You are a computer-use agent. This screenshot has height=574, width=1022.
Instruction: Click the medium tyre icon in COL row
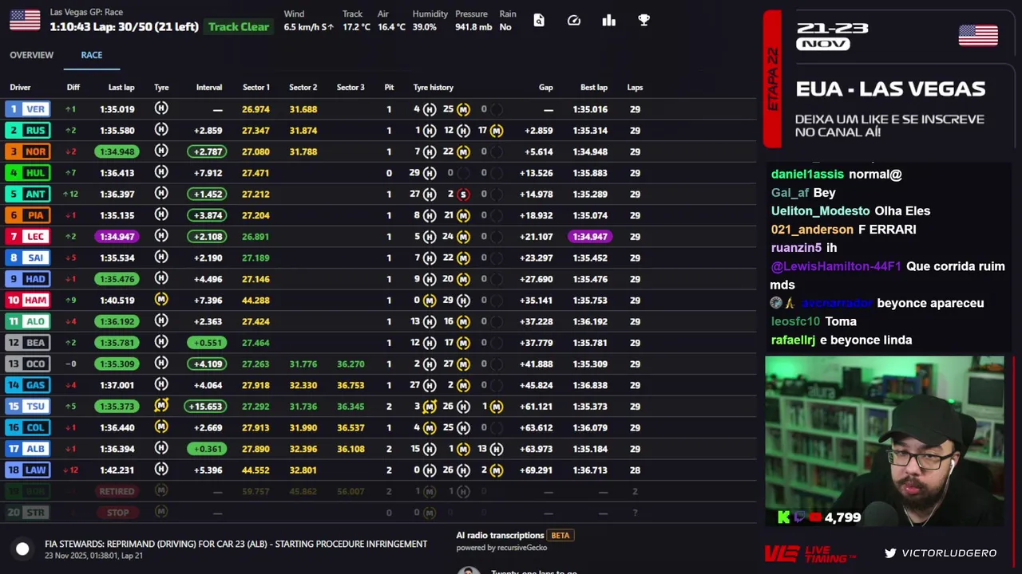pyautogui.click(x=161, y=427)
